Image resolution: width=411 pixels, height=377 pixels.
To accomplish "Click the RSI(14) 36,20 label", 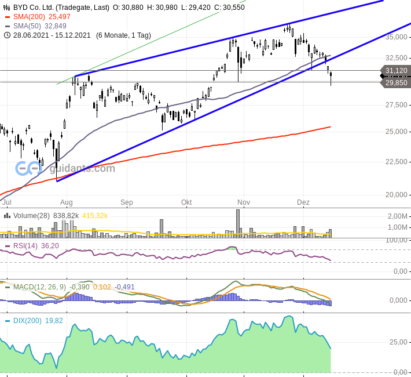I will [x=36, y=246].
